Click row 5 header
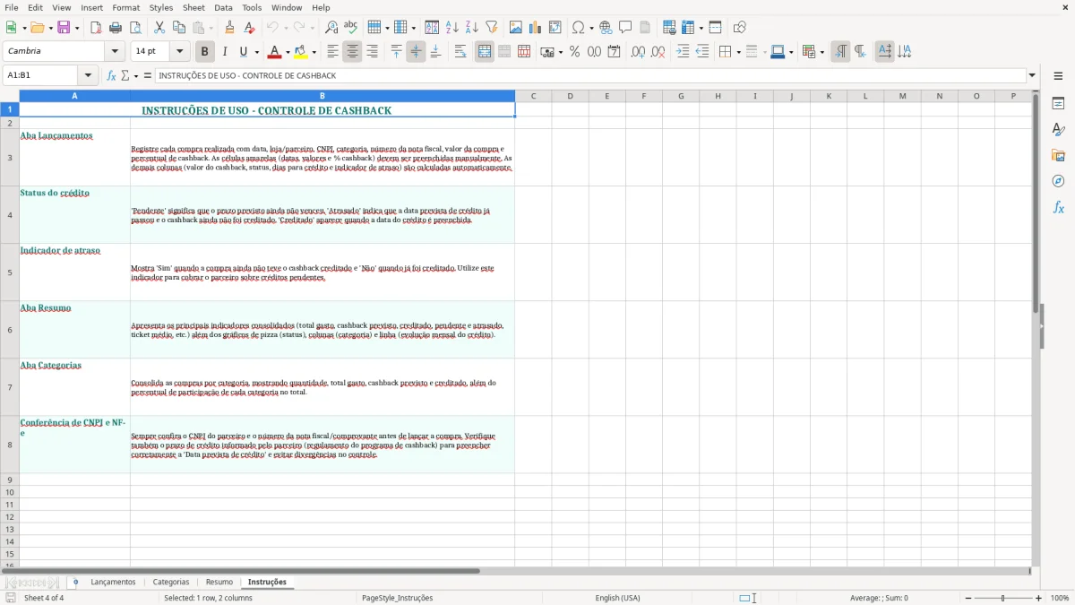 (10, 272)
